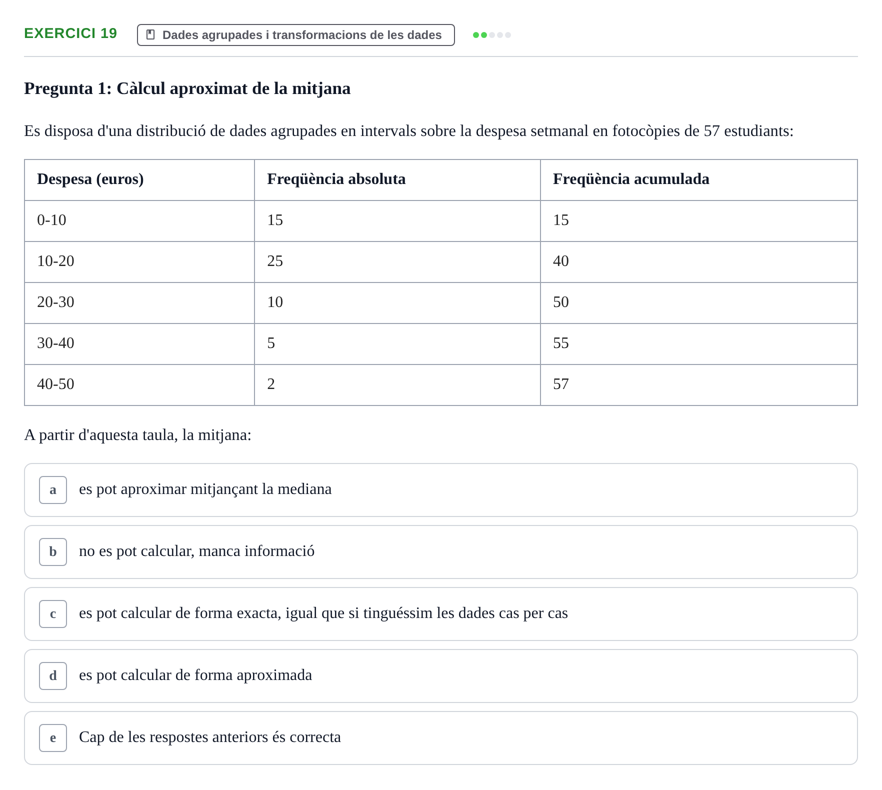882x790 pixels.
Task: Click absolute frequency 5 cell
Action: tap(397, 344)
